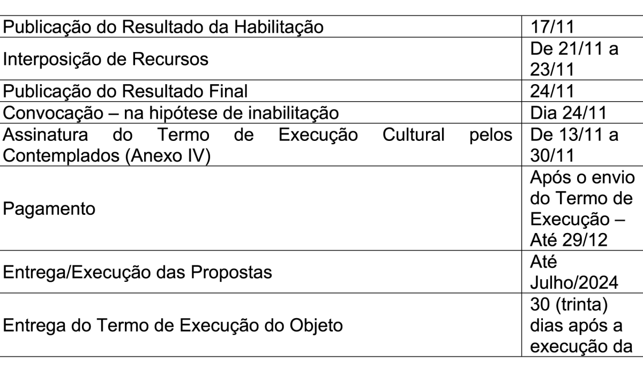
Task: Click the "Após o envio" text
Action: coord(581,178)
